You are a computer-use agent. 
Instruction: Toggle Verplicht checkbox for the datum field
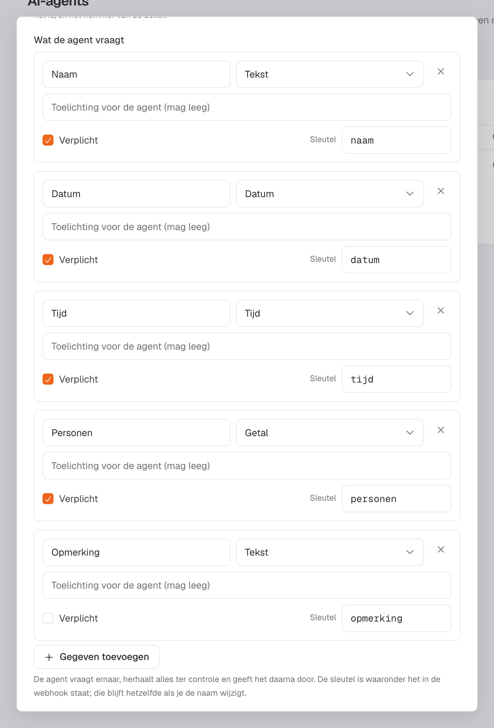tap(48, 260)
